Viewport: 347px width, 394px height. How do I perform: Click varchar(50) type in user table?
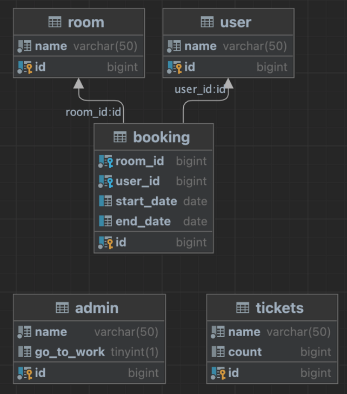pos(255,46)
